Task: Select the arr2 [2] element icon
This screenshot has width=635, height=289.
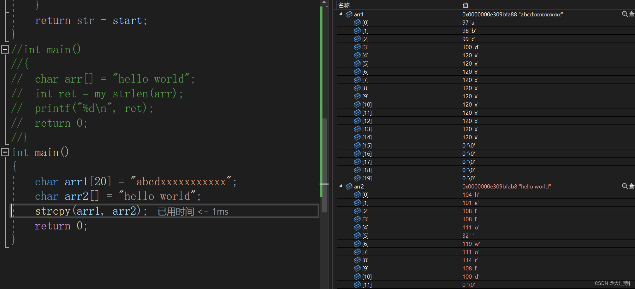Action: coord(357,211)
